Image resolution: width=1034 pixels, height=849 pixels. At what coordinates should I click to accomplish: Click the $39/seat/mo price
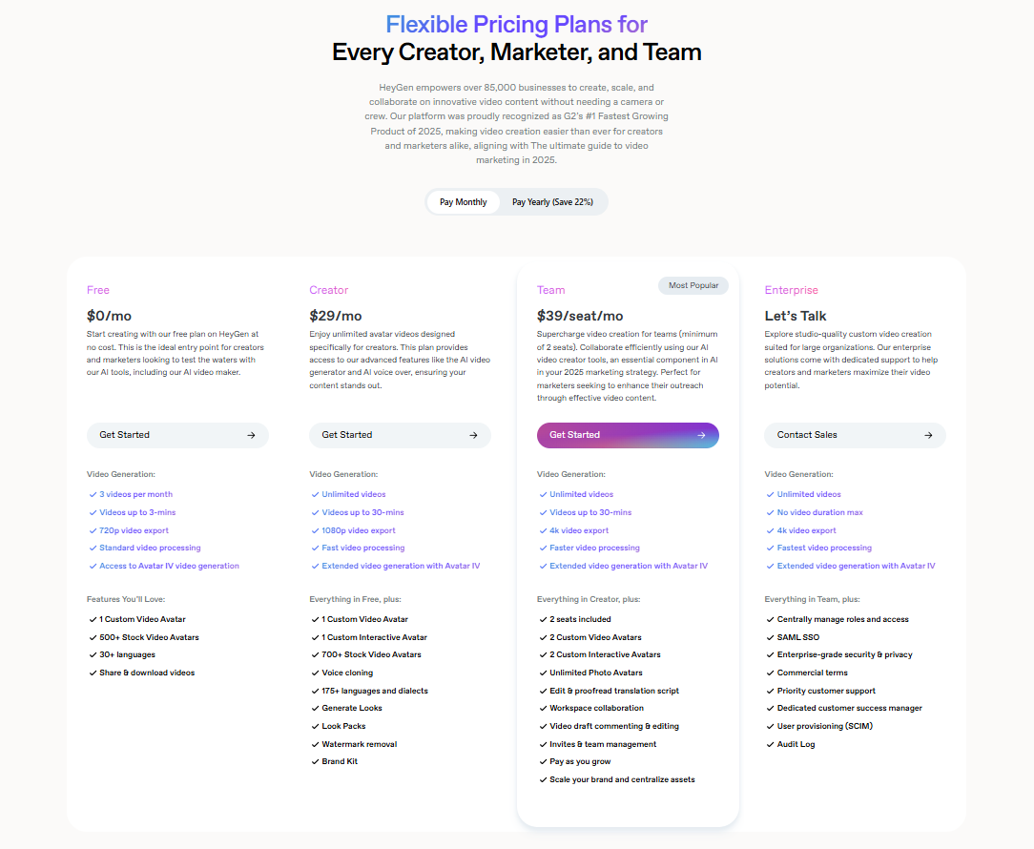pos(580,316)
